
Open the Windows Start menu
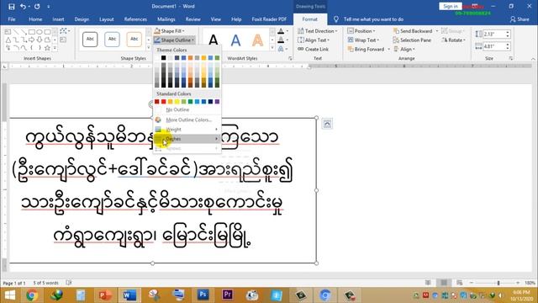[10, 295]
